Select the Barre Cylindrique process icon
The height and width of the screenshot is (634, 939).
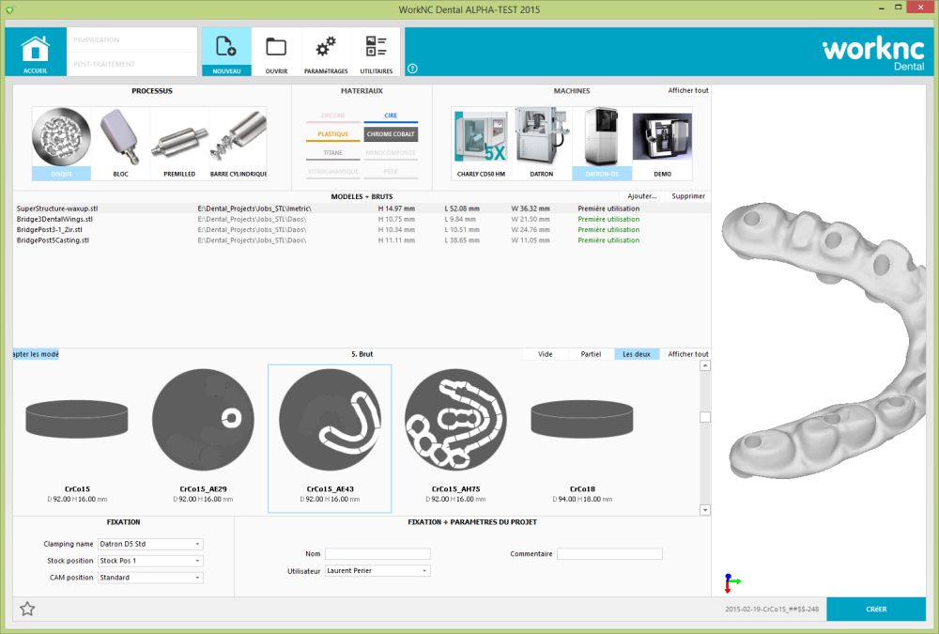(x=239, y=144)
